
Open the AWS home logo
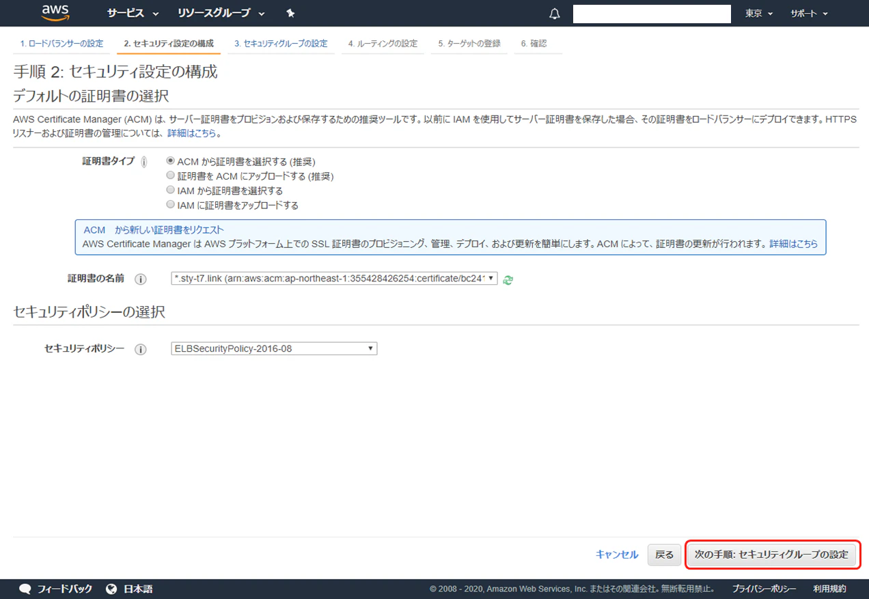[55, 14]
